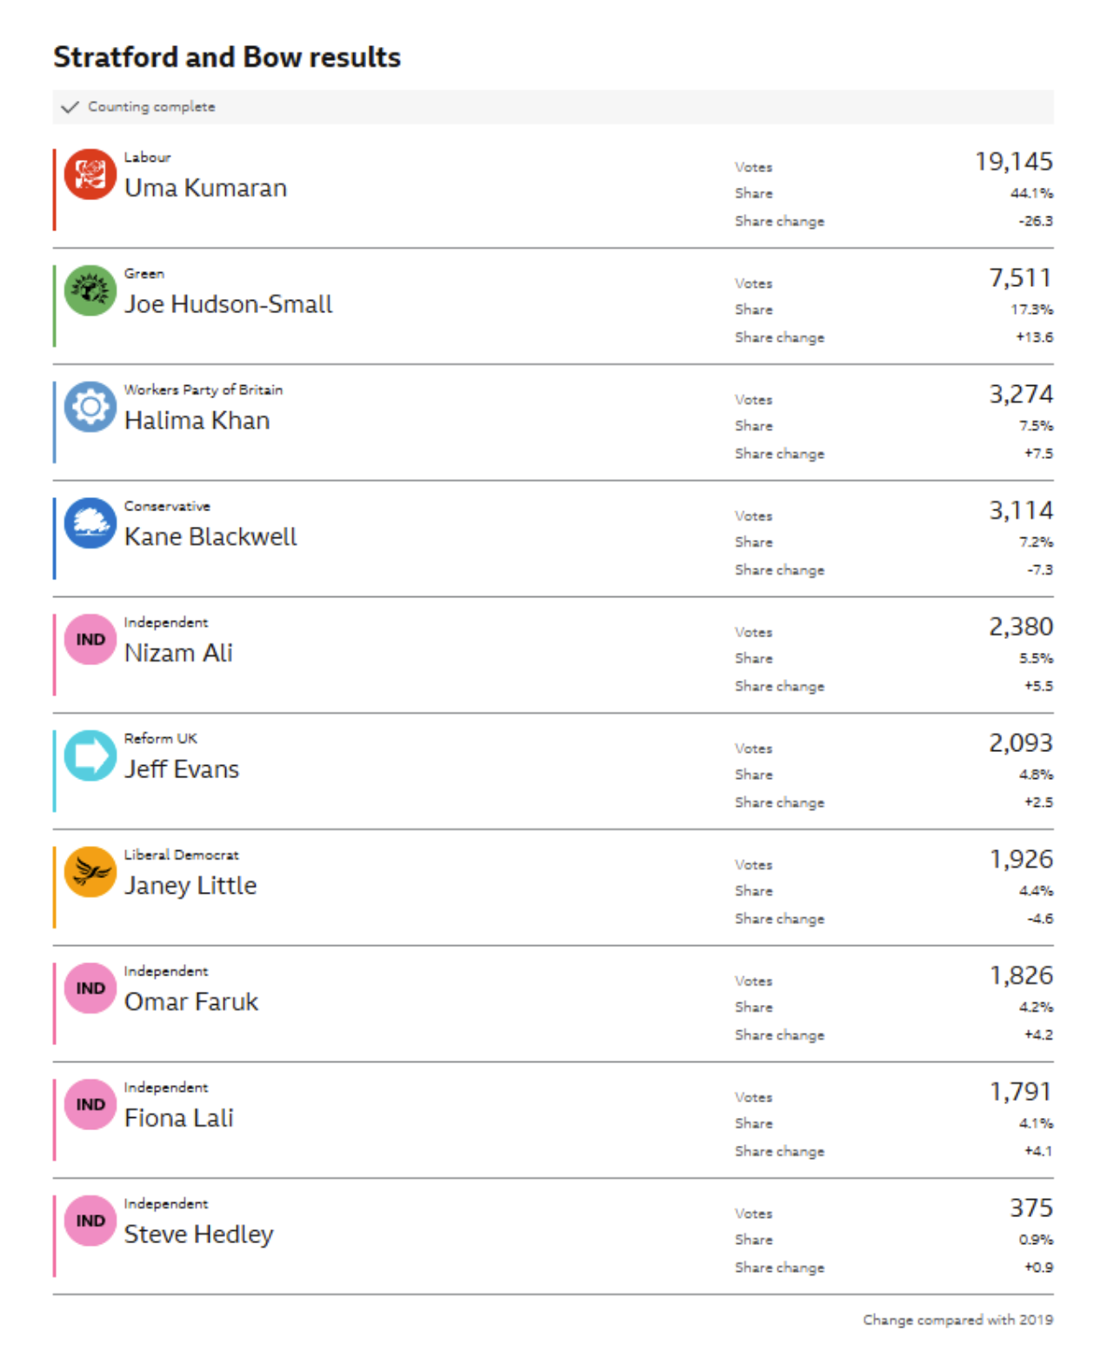Click the Green party logo icon

point(90,291)
